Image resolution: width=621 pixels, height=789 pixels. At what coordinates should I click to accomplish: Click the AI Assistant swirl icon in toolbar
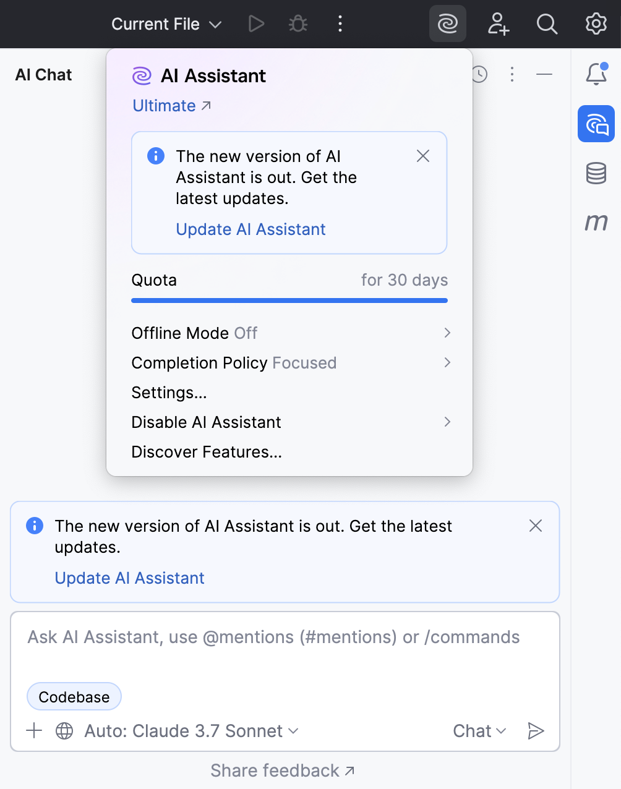(x=447, y=24)
